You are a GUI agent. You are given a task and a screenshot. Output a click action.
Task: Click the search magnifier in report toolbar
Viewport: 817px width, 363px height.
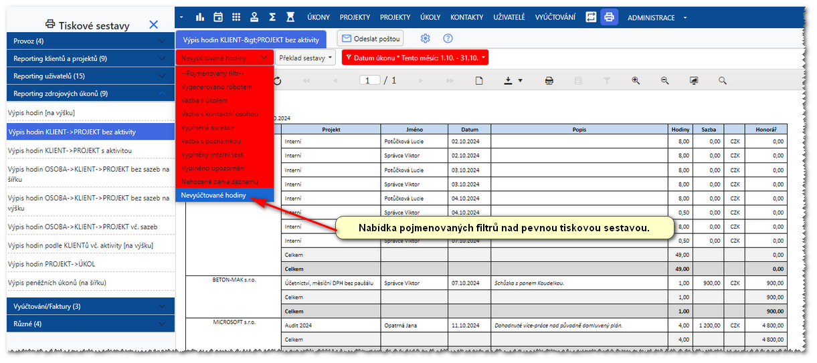click(723, 80)
